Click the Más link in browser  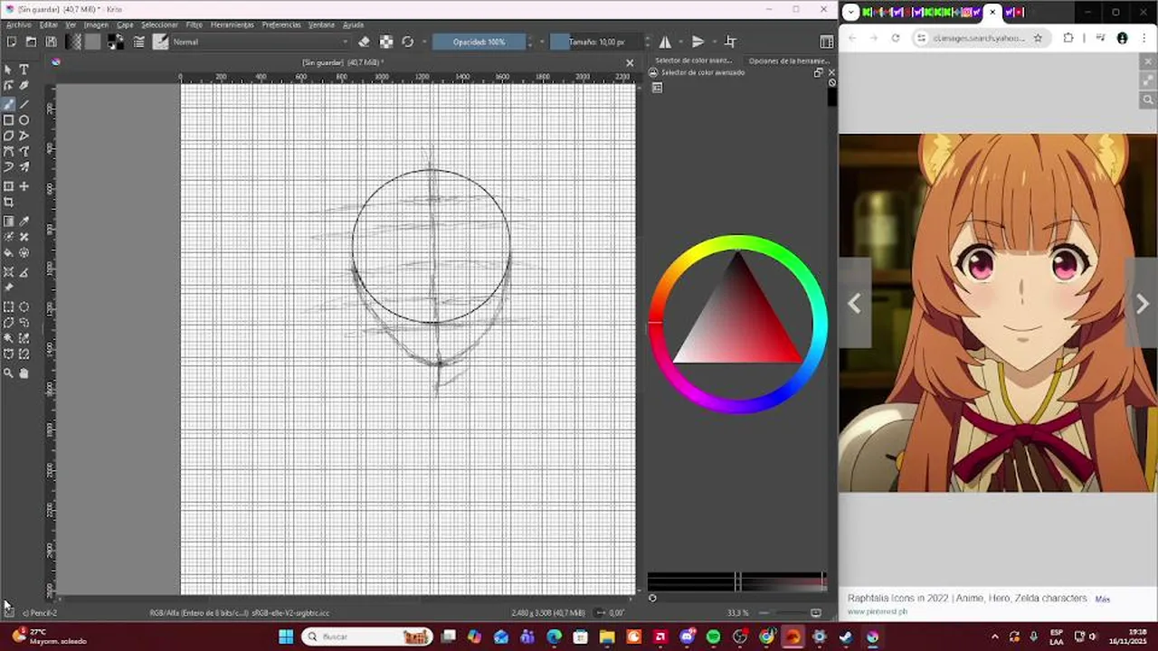click(1103, 599)
